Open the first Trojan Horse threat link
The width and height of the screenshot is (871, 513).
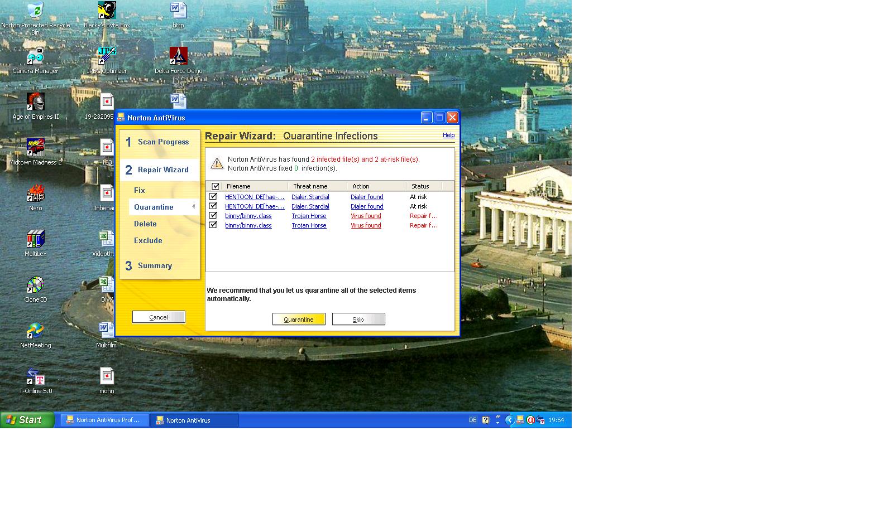click(x=309, y=216)
